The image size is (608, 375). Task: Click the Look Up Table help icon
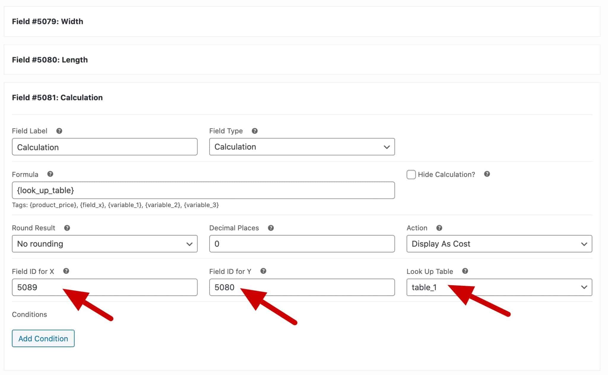(x=465, y=271)
